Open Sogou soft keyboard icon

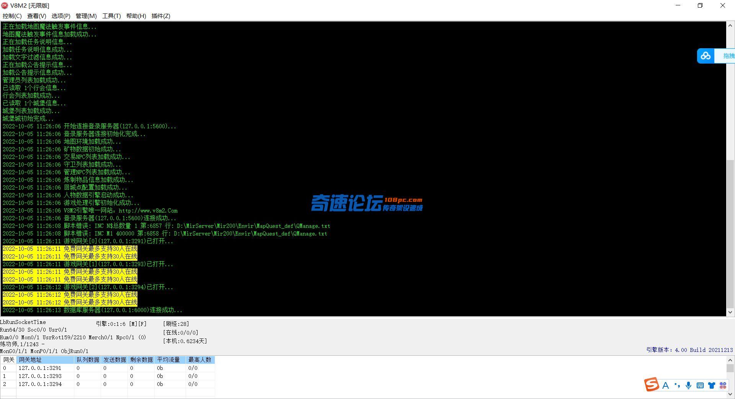(x=700, y=386)
